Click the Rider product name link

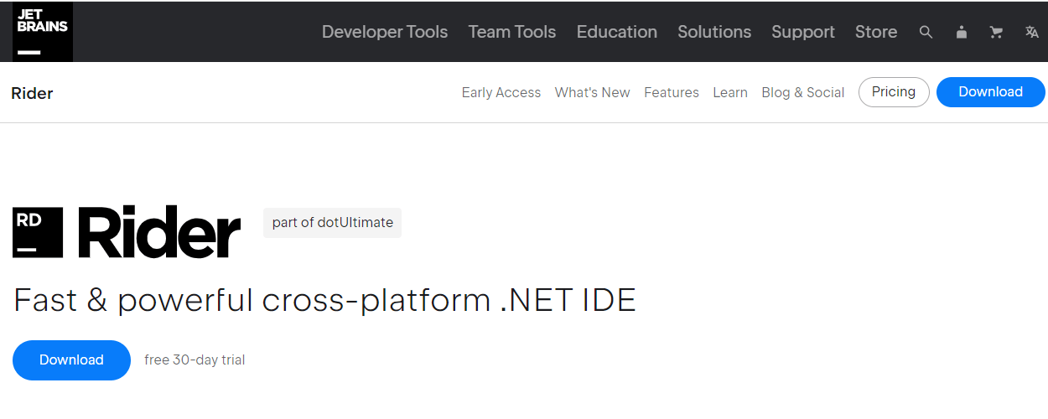click(x=32, y=93)
